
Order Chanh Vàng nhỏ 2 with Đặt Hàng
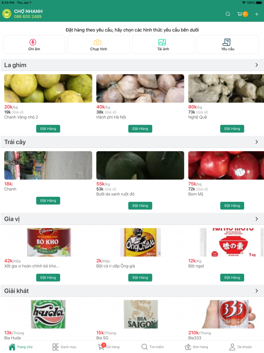[48, 129]
